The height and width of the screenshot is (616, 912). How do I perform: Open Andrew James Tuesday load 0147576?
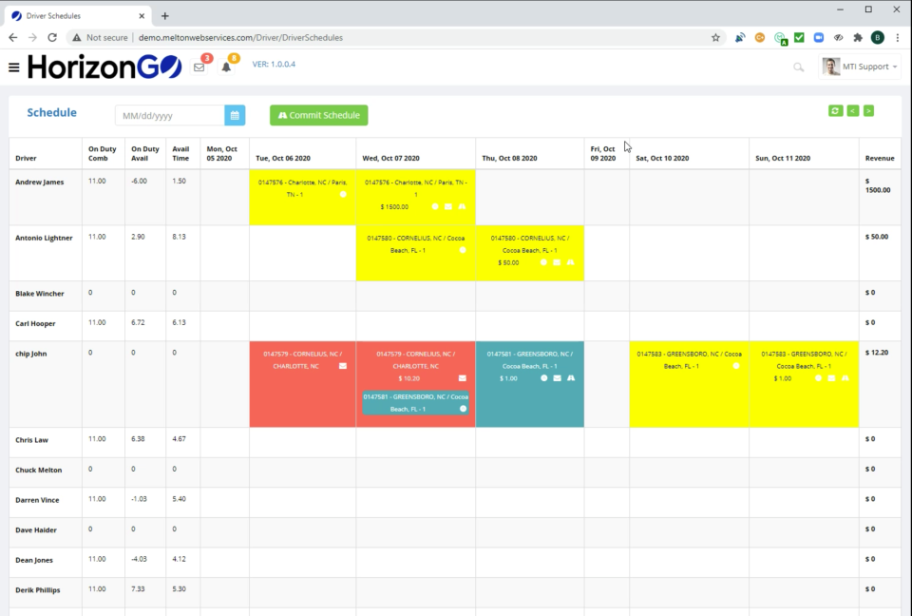click(302, 198)
